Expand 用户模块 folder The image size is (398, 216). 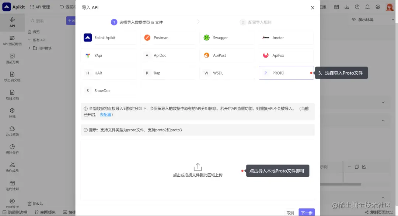click(29, 48)
